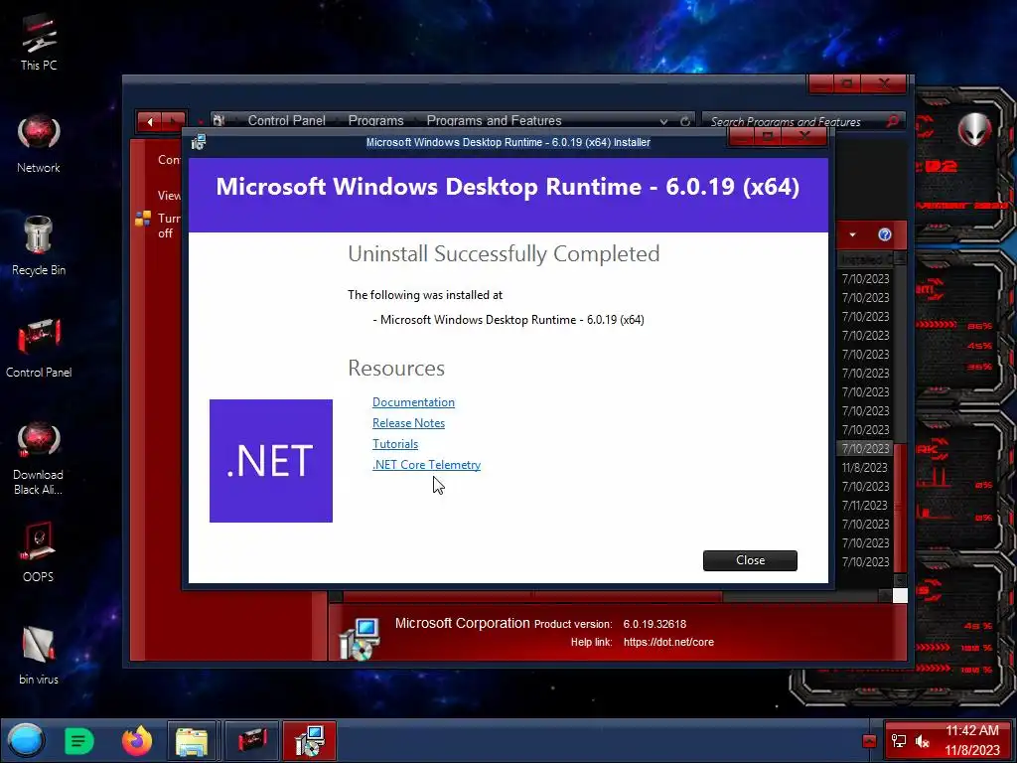
Task: Click the Close button in the installer
Action: click(x=750, y=560)
